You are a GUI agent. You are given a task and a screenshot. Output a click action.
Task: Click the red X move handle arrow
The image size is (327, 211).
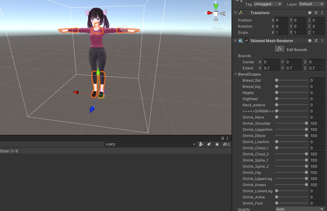click(76, 92)
